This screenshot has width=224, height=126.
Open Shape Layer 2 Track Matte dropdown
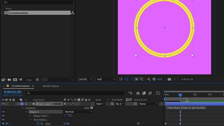pos(120,104)
